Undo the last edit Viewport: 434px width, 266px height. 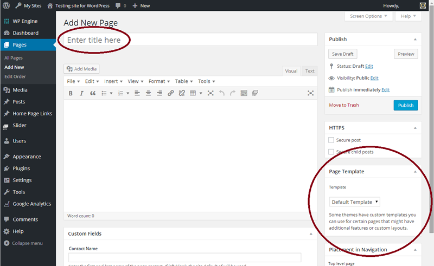click(222, 93)
